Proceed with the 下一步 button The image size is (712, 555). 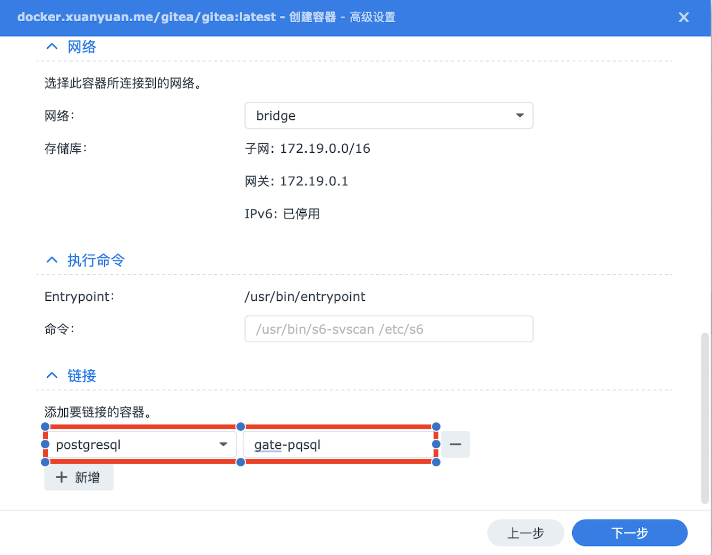point(629,533)
